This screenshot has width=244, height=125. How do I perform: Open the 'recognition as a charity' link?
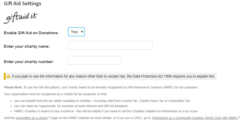[x=32, y=118]
